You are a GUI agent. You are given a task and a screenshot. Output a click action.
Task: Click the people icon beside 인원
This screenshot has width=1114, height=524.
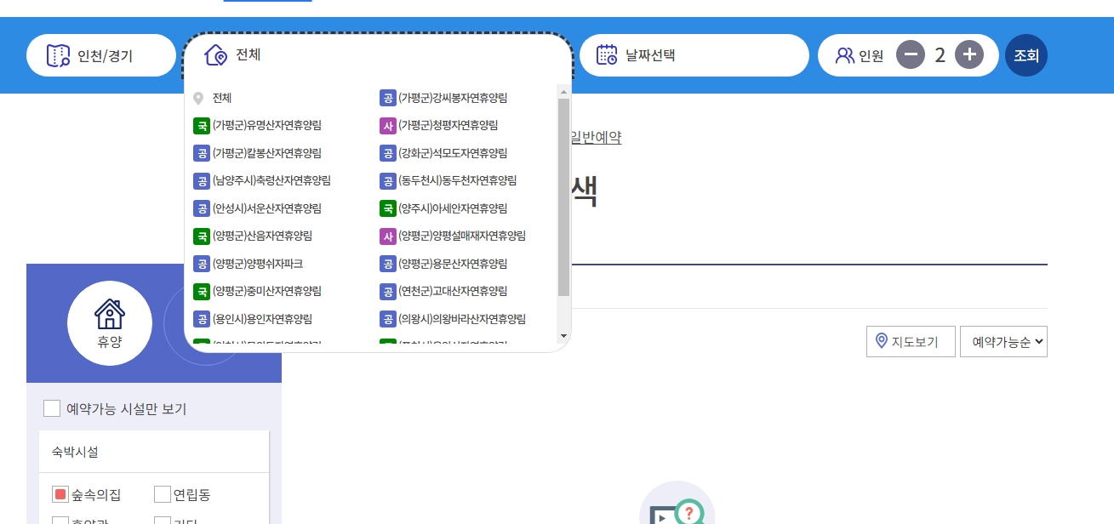845,56
